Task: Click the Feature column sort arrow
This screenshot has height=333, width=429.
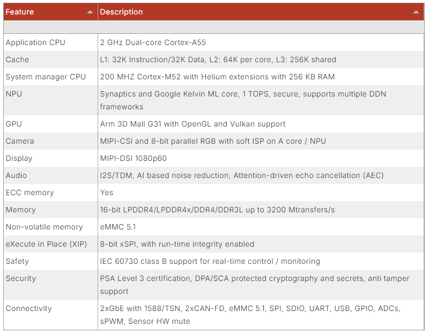Action: (90, 12)
